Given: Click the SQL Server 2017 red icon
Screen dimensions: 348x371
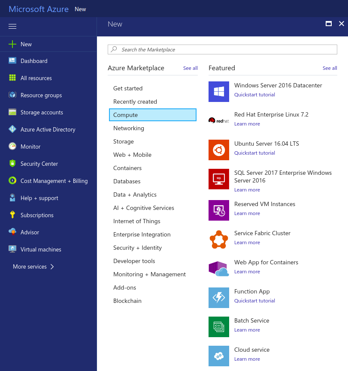Looking at the screenshot, I should [x=218, y=179].
